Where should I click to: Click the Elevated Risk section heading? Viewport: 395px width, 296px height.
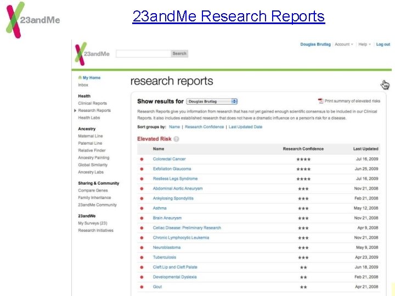click(154, 139)
